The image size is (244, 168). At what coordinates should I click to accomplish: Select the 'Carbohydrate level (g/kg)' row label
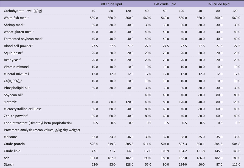(x=23, y=11)
